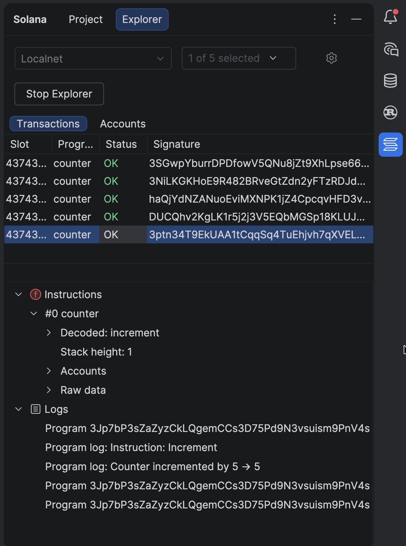
Task: Open the Localnet network dropdown
Action: (x=93, y=58)
